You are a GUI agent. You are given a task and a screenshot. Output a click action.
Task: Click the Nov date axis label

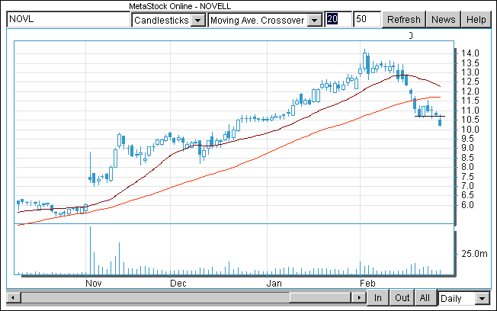[94, 283]
